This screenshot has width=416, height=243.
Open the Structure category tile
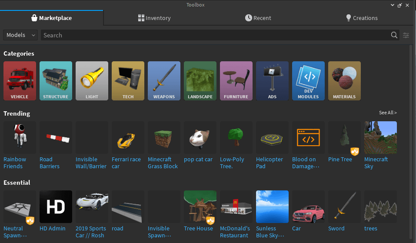point(56,81)
